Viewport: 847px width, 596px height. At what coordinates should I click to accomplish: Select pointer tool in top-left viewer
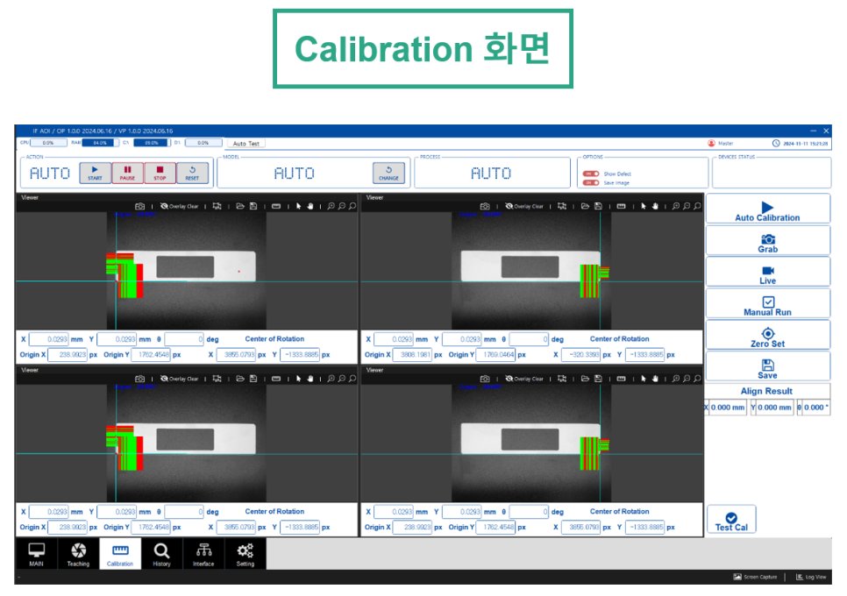(x=299, y=206)
